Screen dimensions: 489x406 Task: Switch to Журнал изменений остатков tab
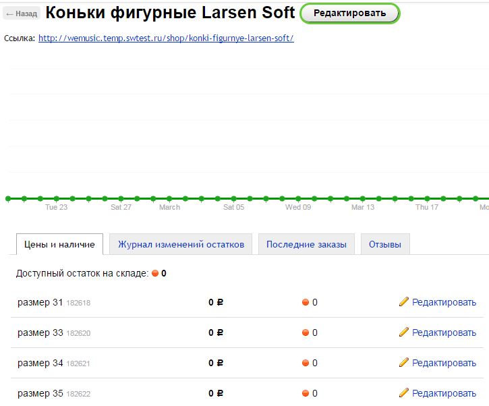click(181, 244)
